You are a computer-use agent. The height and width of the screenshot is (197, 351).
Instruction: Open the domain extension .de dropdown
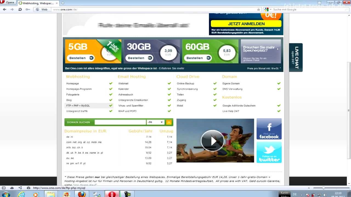click(155, 122)
